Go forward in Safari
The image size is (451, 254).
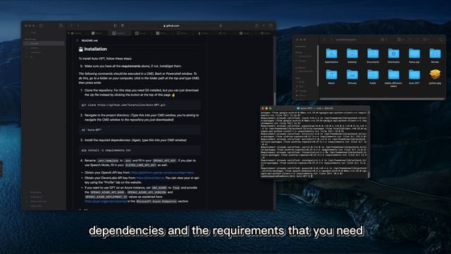(78, 25)
